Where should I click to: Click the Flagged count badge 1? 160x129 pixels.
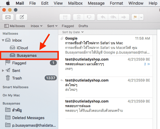53,63
